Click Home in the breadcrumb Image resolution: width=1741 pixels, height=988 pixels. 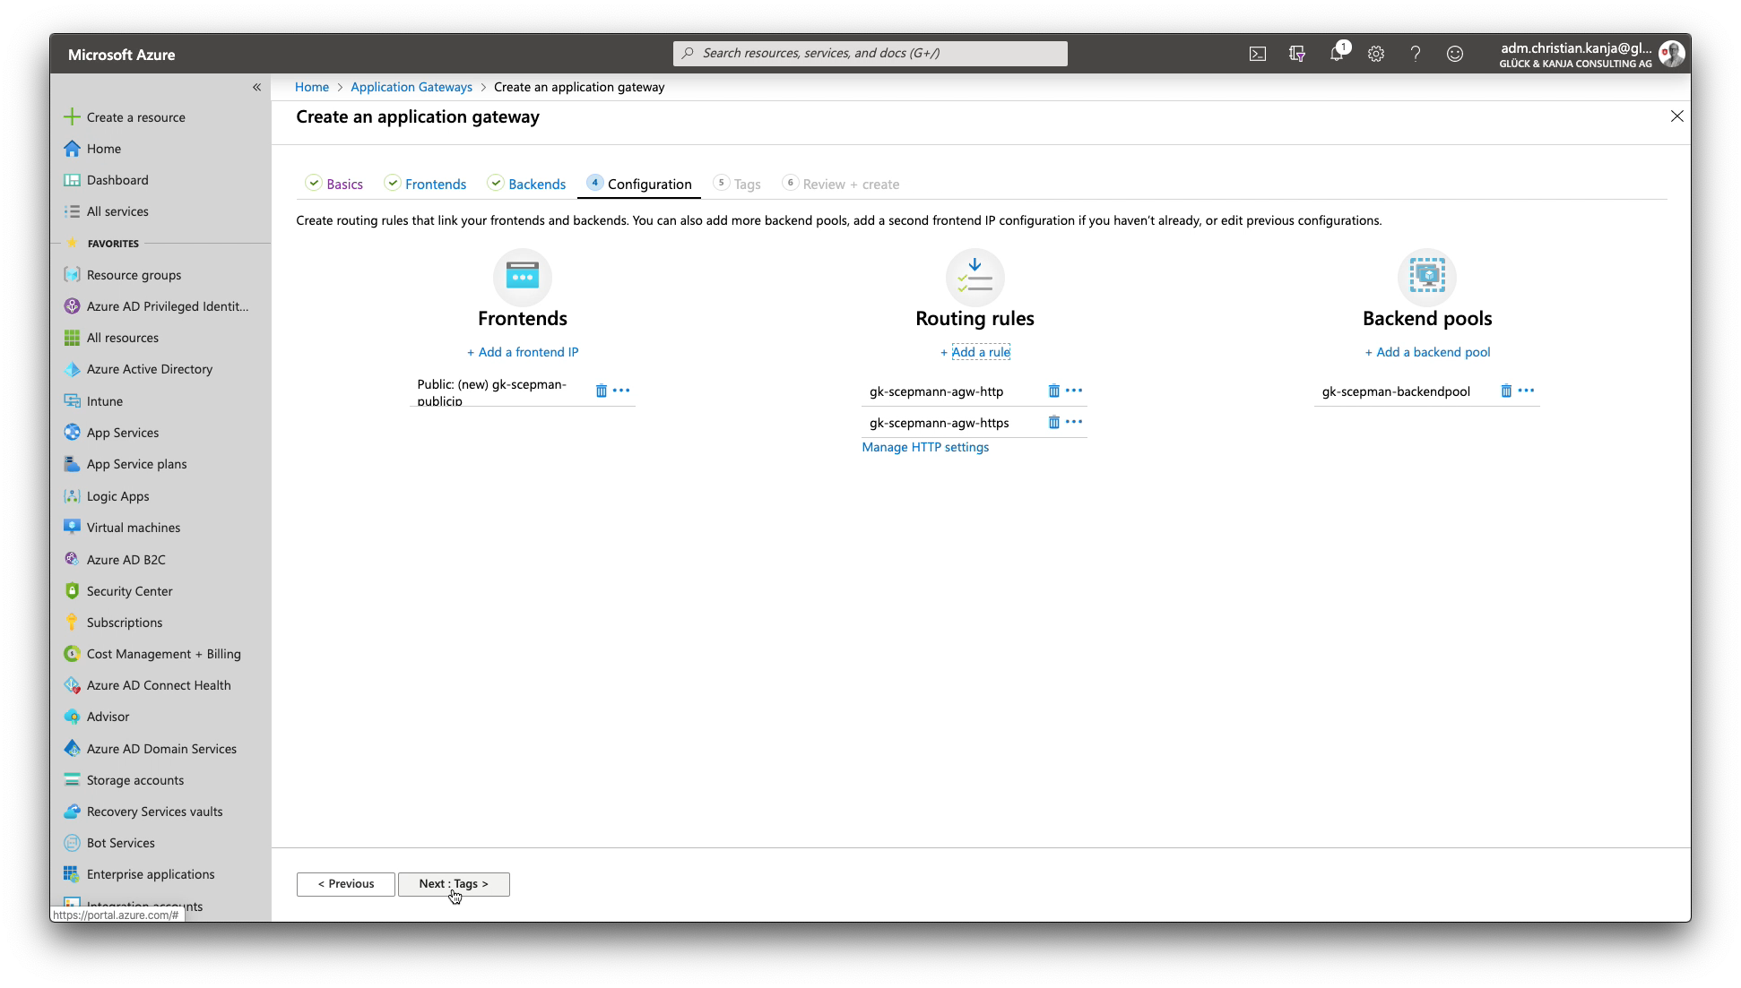(x=312, y=87)
